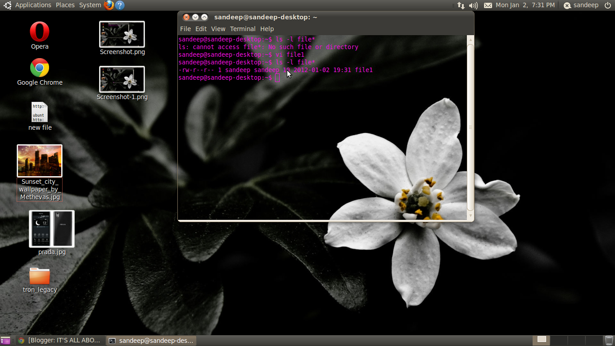
Task: Open the clock to view the calendar
Action: click(527, 5)
